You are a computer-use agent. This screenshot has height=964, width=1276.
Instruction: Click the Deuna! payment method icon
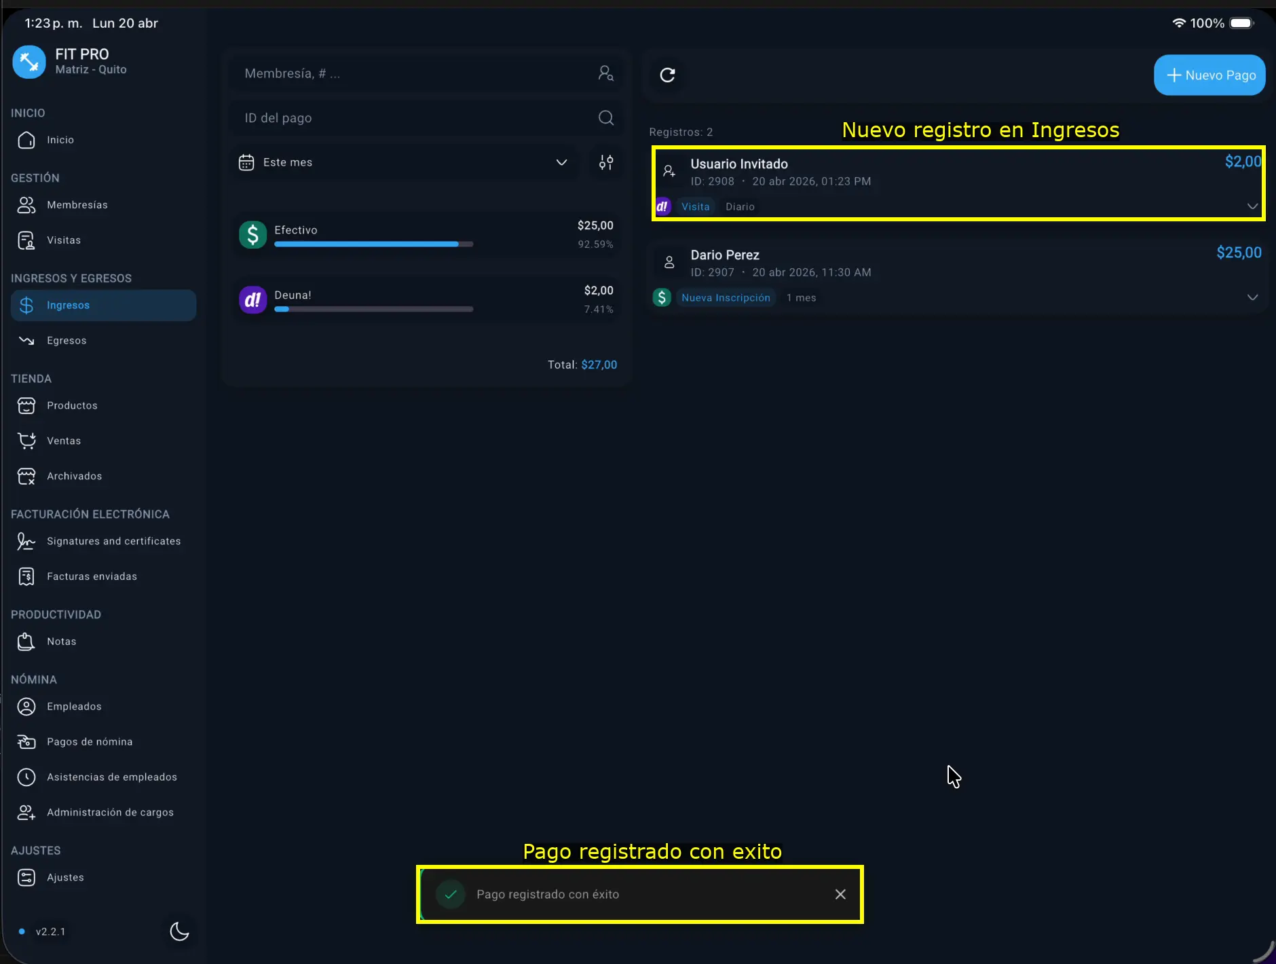click(x=252, y=299)
